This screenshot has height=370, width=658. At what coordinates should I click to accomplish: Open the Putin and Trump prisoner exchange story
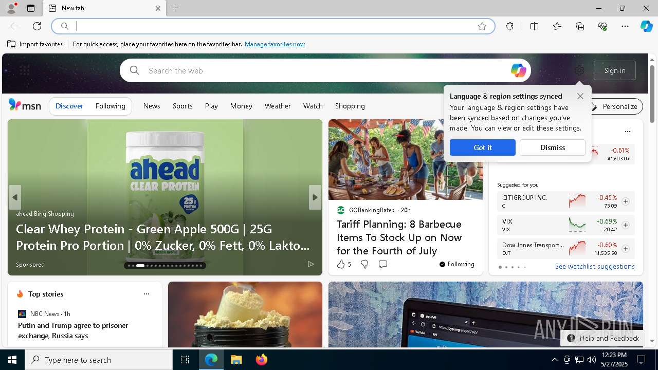pyautogui.click(x=73, y=330)
